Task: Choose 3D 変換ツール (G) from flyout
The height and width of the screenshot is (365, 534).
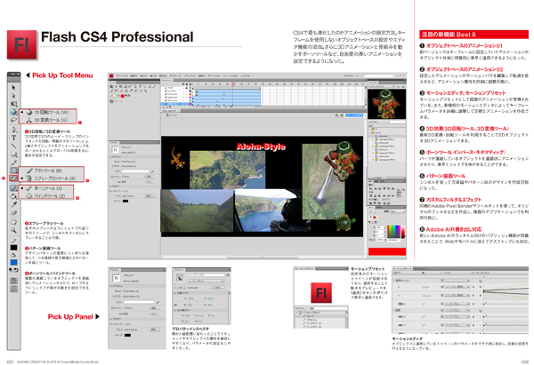Action: (48, 120)
